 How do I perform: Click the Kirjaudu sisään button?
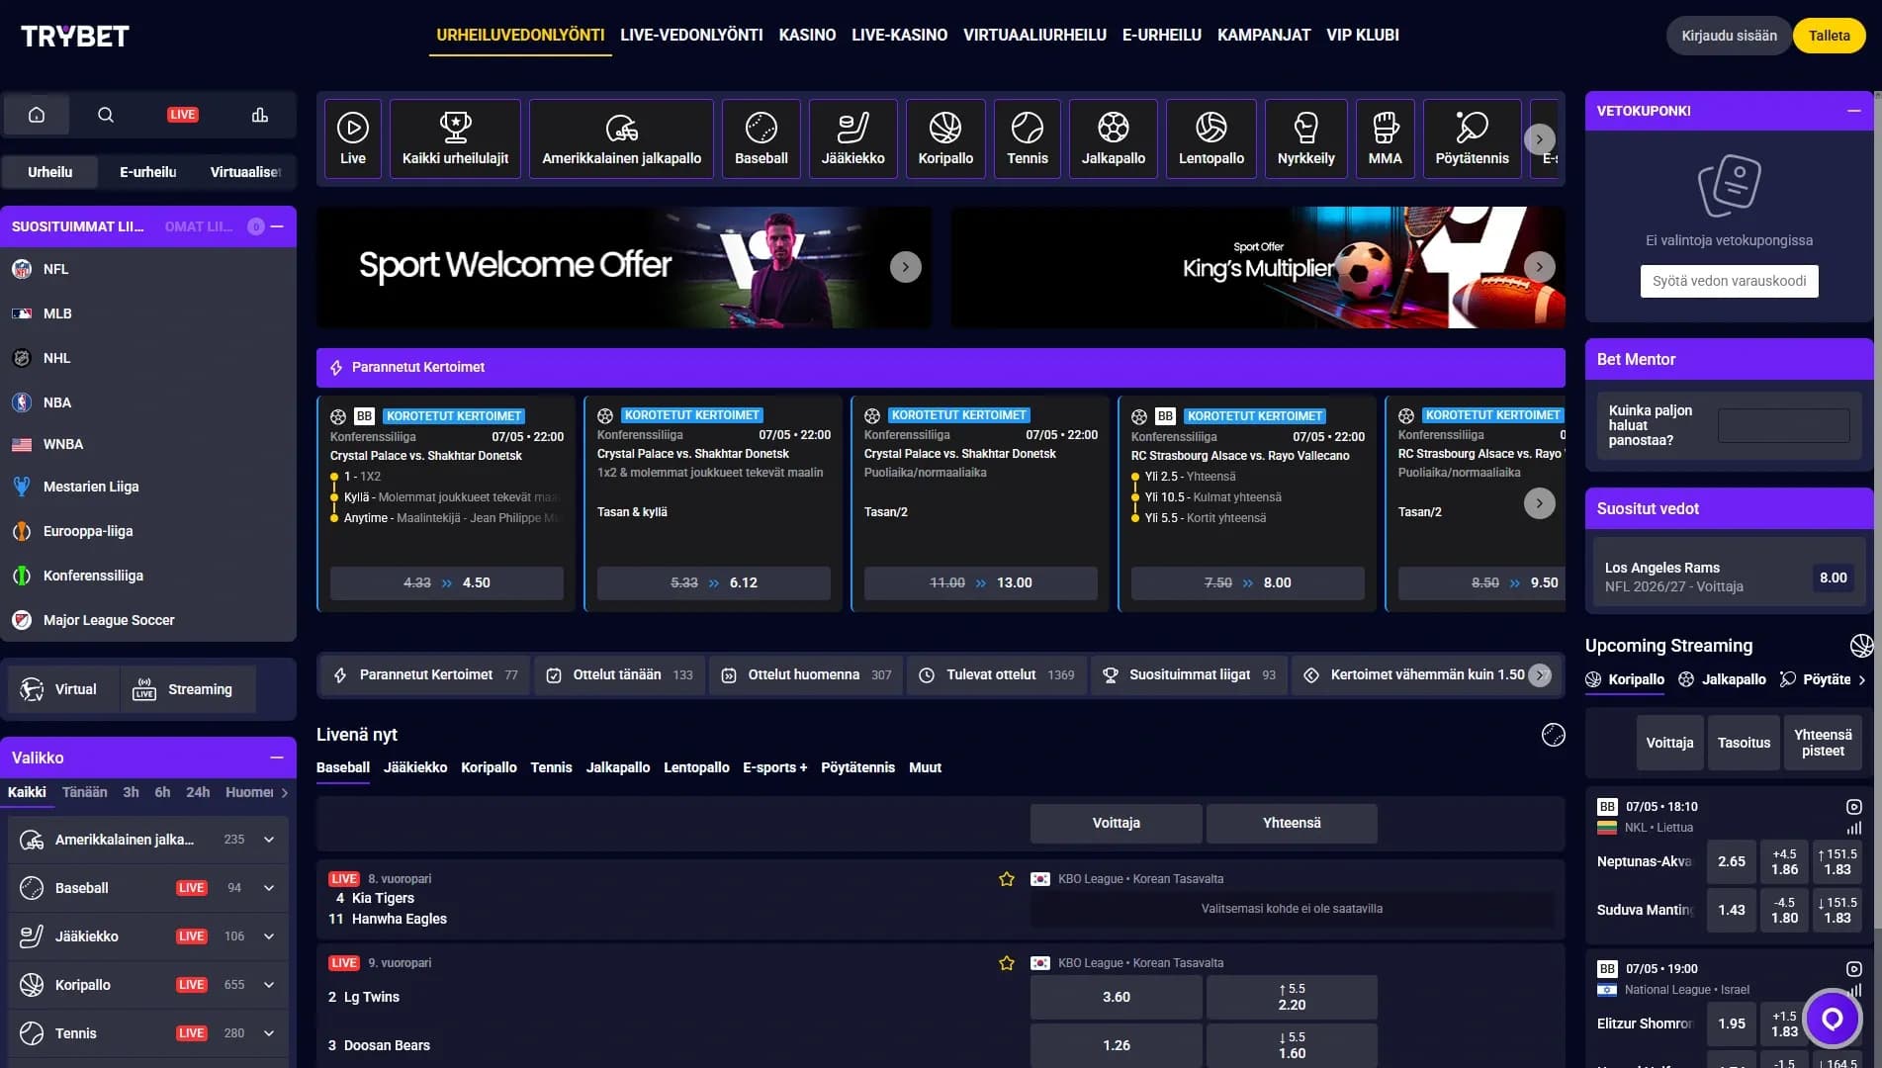coord(1729,36)
